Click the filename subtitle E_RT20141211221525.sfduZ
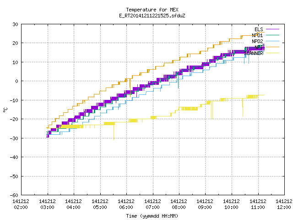The width and height of the screenshot is (293, 220). point(152,16)
